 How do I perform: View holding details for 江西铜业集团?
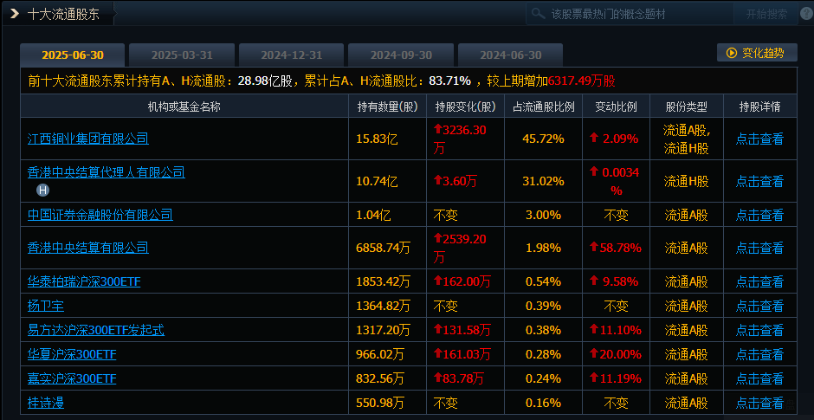click(759, 139)
